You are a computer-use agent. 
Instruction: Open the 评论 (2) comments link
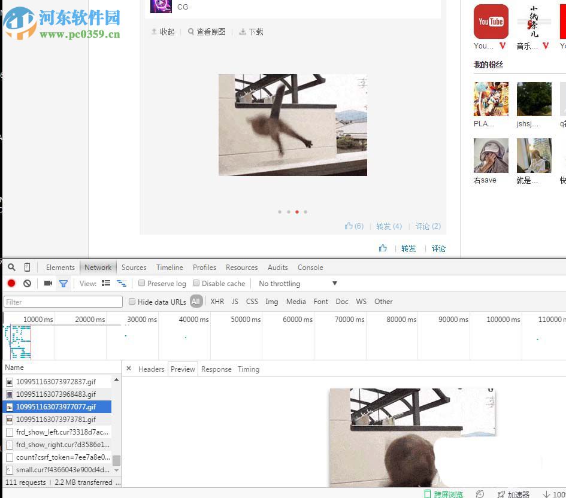pyautogui.click(x=428, y=226)
